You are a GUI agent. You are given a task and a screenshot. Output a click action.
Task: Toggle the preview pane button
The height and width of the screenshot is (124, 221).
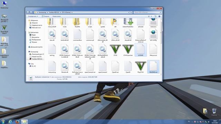(155, 16)
